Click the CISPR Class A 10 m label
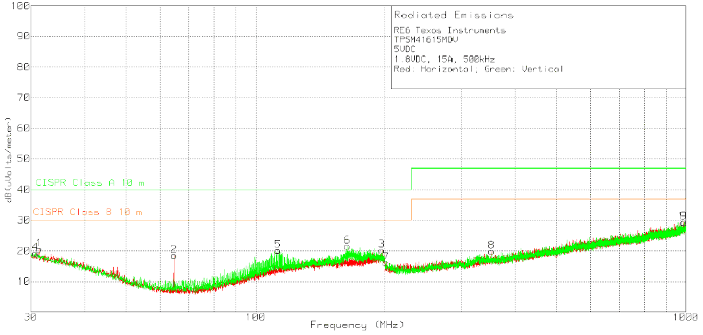Viewport: 703px width, 335px height. point(88,183)
